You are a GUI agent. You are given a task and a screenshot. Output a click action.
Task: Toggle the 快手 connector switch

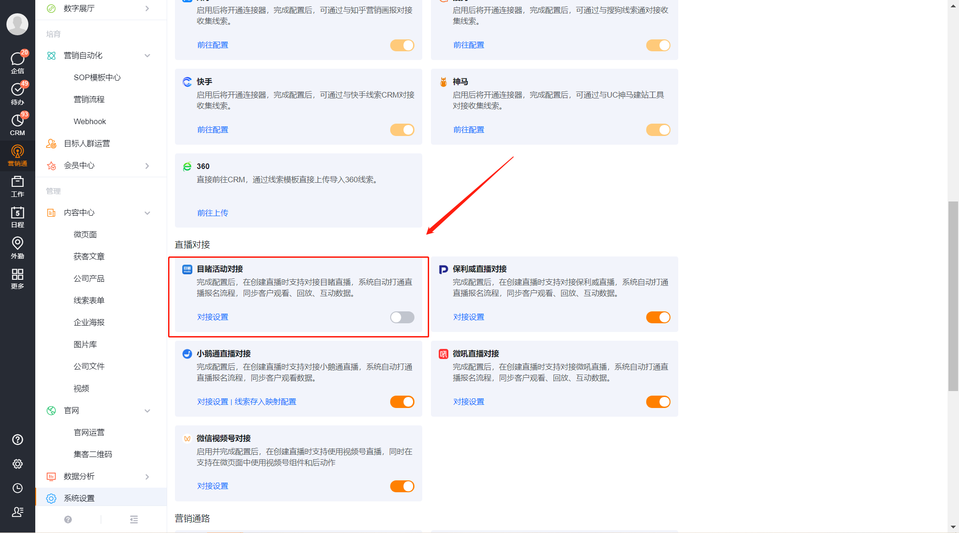[x=402, y=130]
